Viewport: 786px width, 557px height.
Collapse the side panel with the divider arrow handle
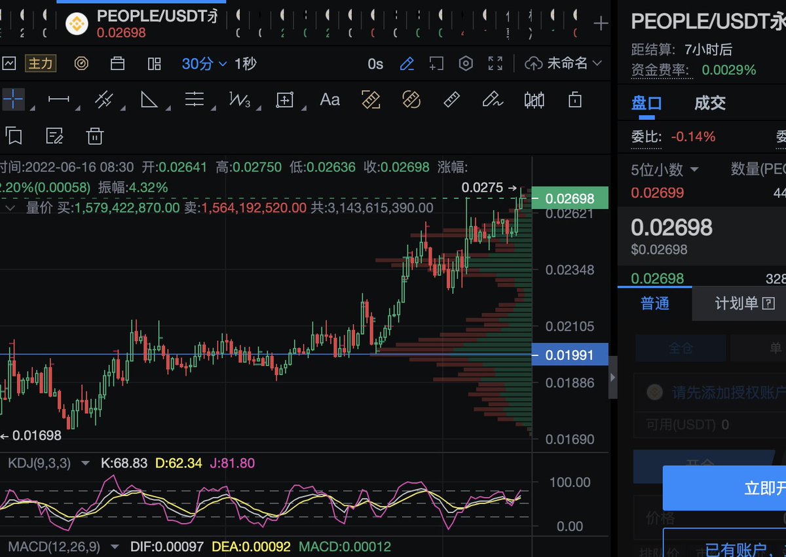(613, 378)
